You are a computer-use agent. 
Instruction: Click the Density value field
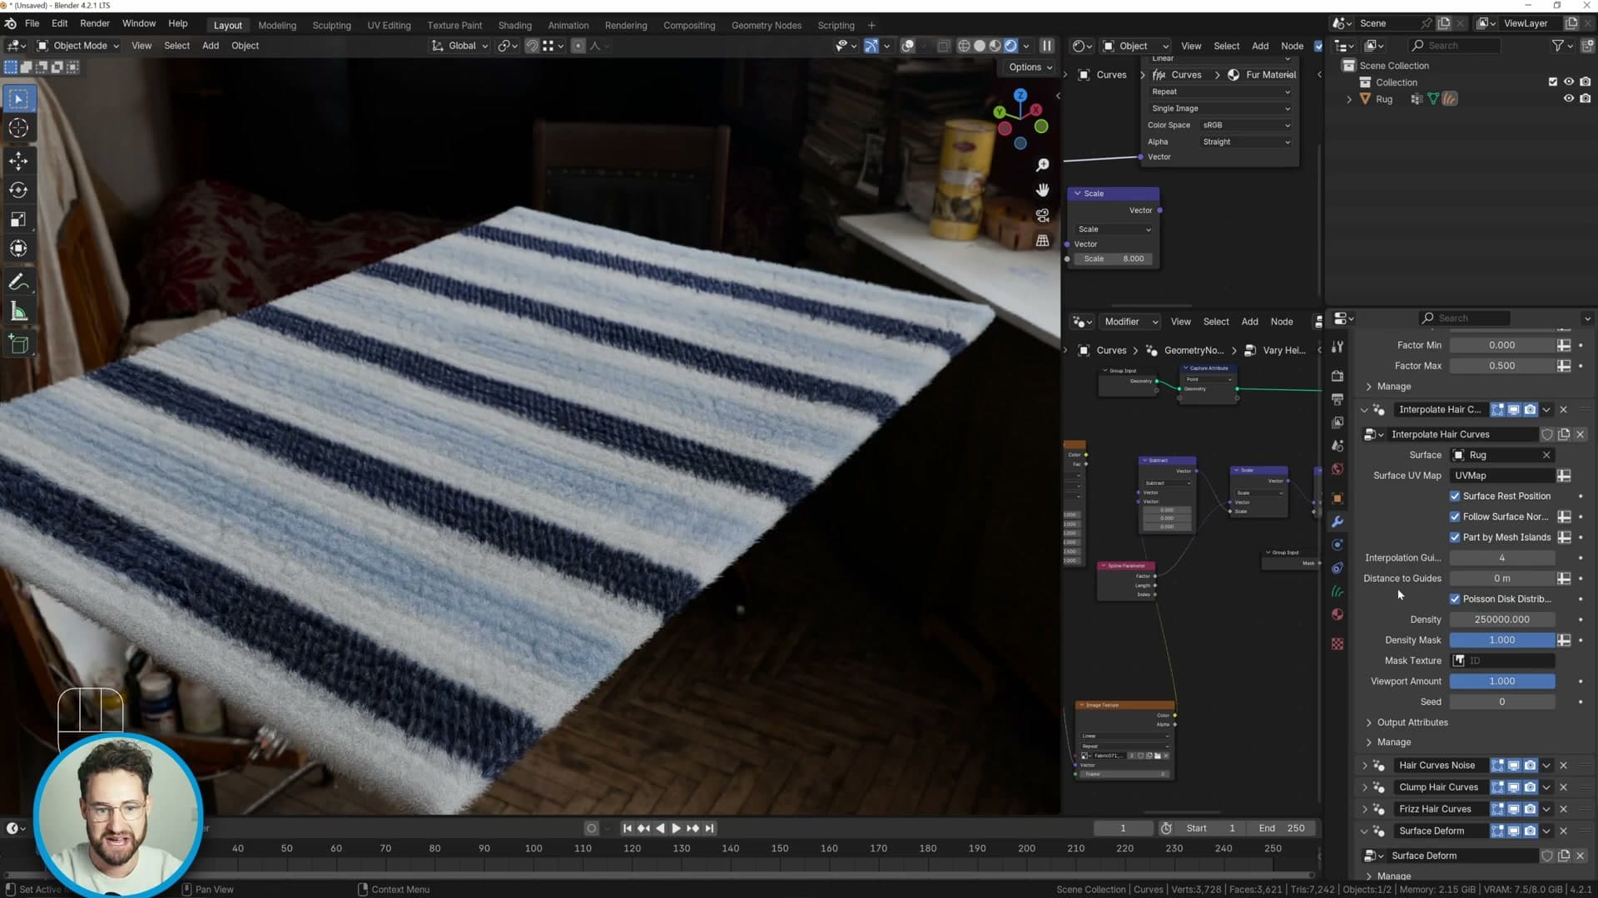tap(1502, 619)
